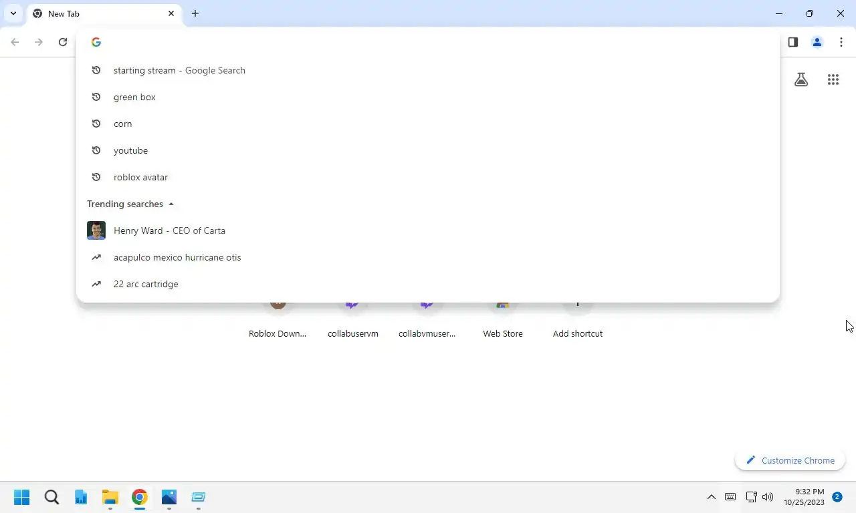
Task: Go back with the back arrow
Action: [x=15, y=42]
